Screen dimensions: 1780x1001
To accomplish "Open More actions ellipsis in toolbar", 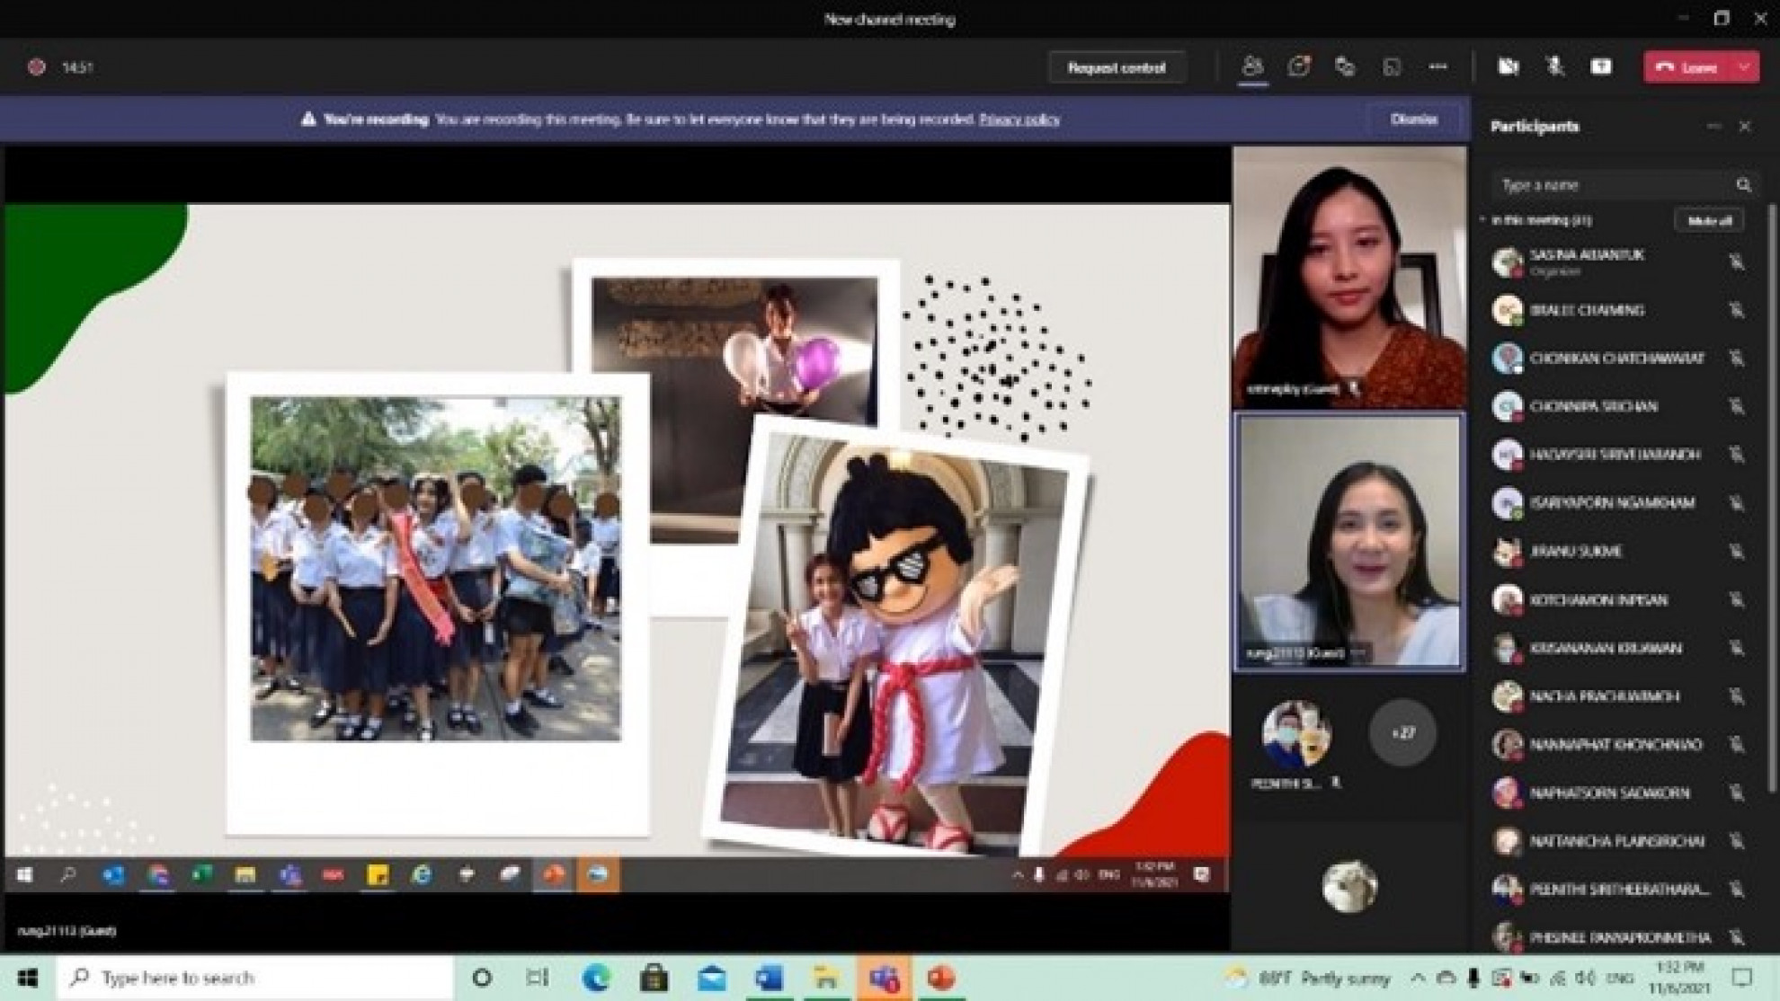I will 1438,66.
